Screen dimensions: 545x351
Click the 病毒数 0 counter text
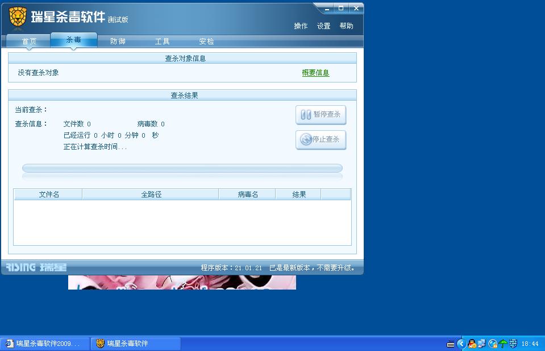[x=151, y=124]
